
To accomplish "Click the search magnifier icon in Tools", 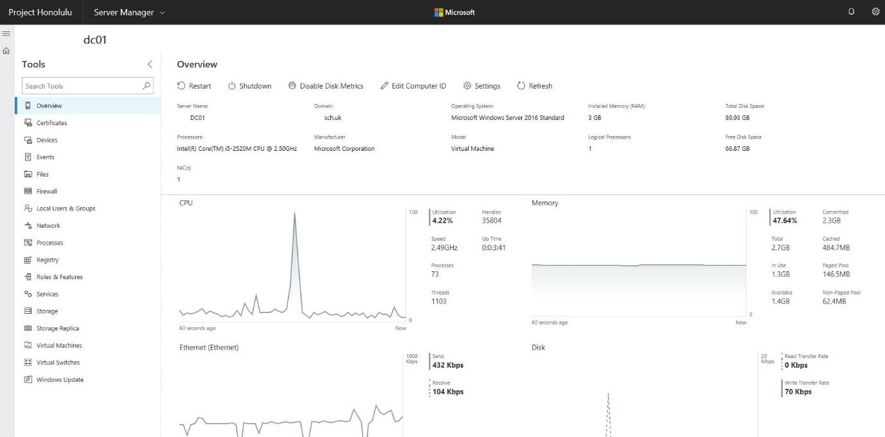I will pos(147,85).
